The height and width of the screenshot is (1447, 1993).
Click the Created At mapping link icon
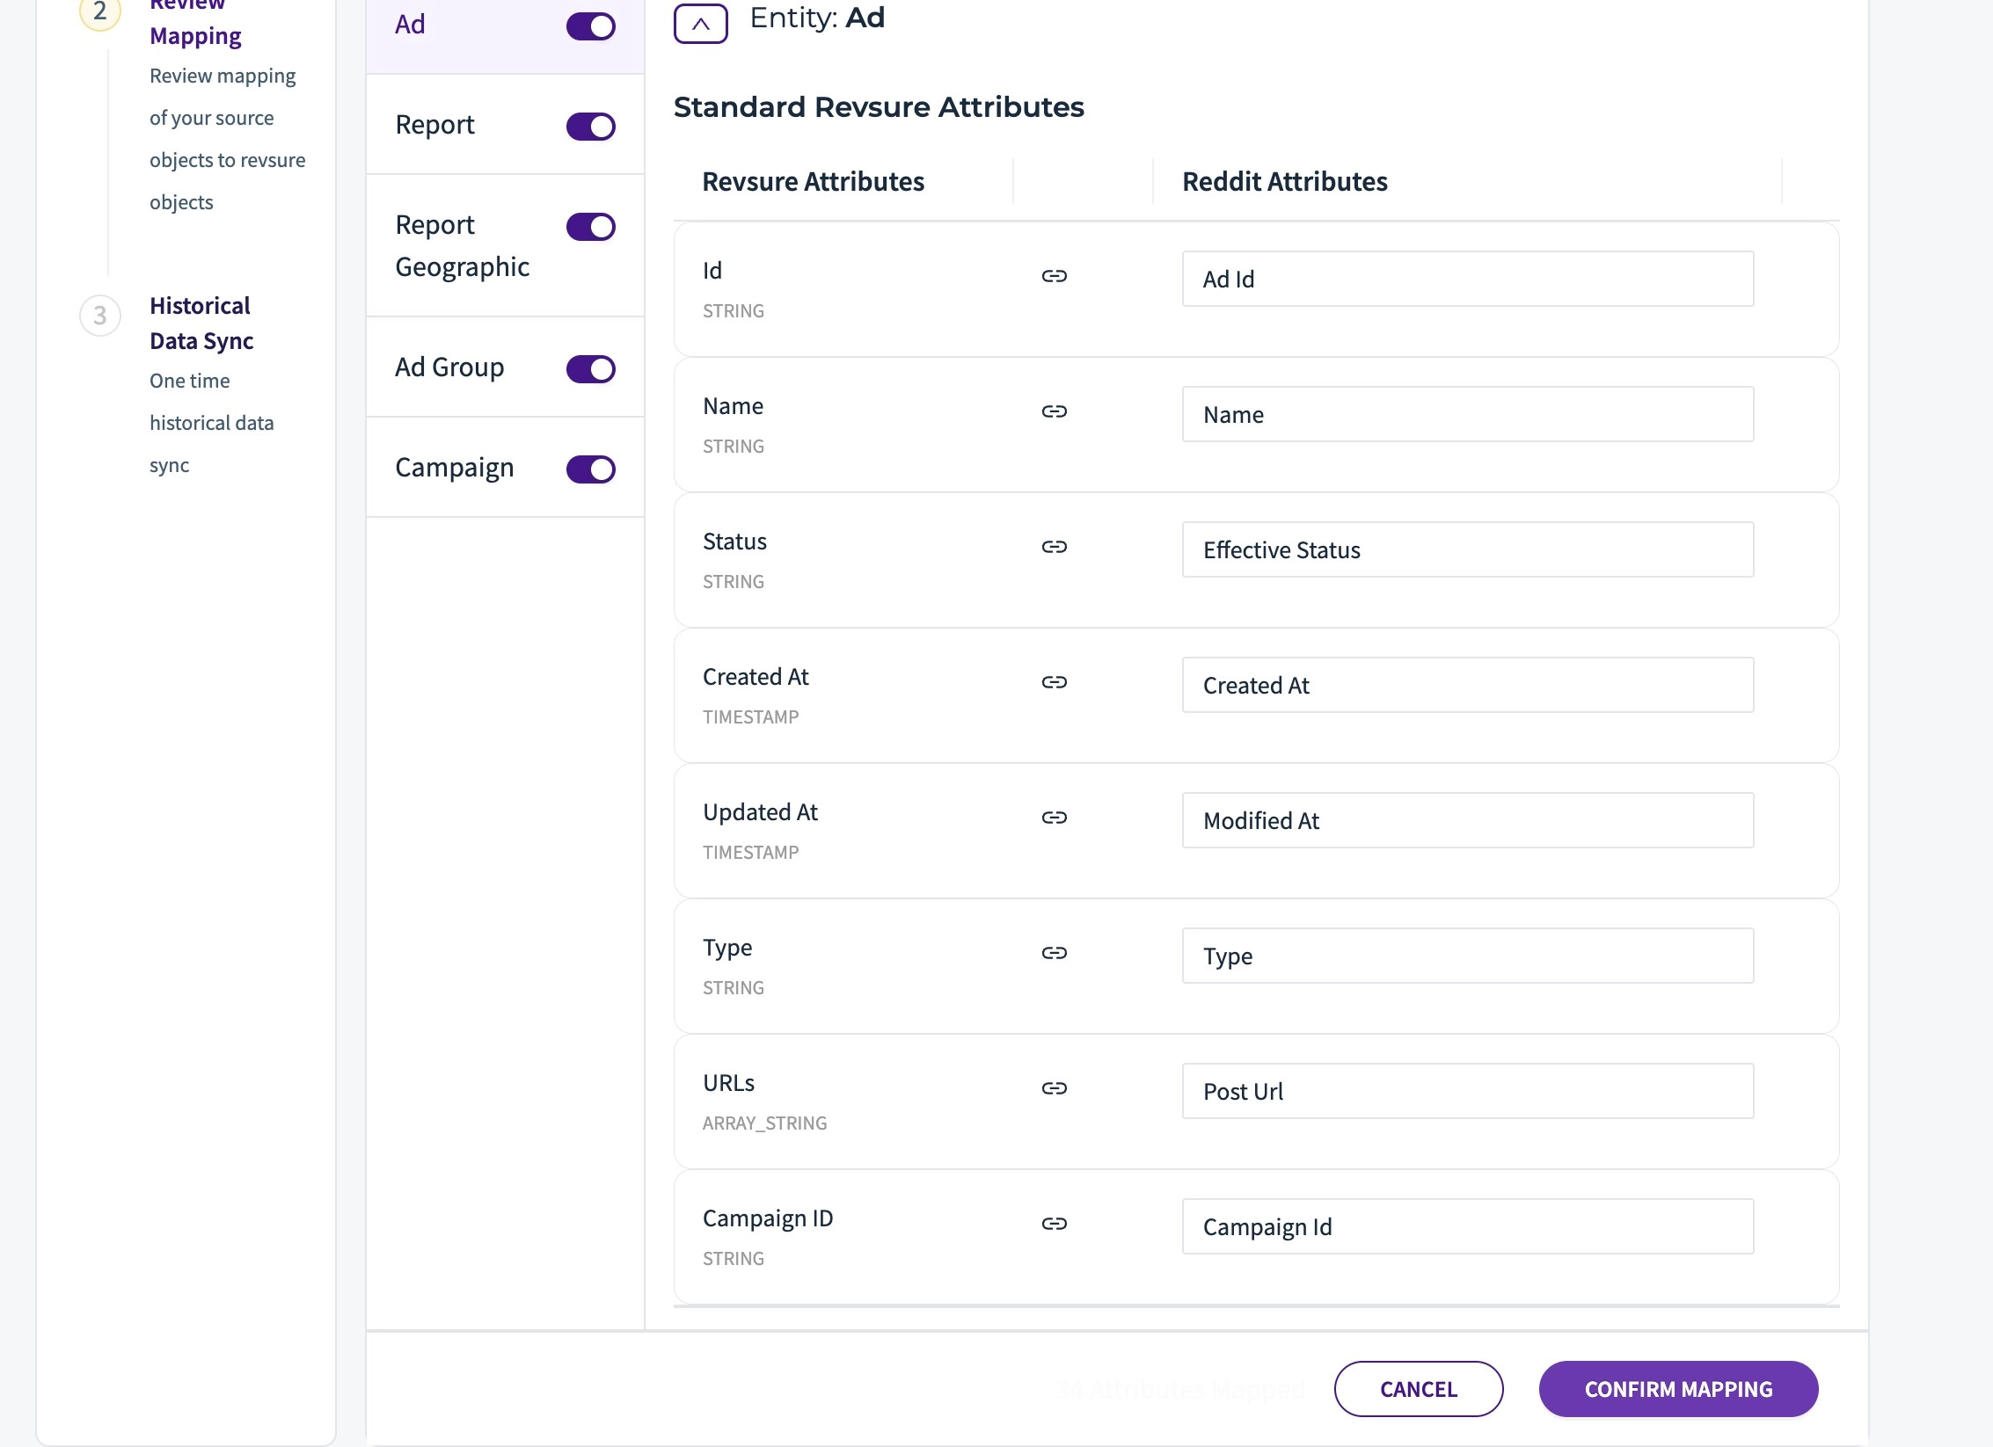[1054, 682]
